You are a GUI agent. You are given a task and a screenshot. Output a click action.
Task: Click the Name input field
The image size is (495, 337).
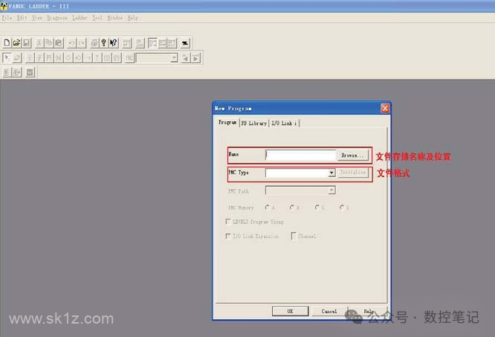coord(300,155)
